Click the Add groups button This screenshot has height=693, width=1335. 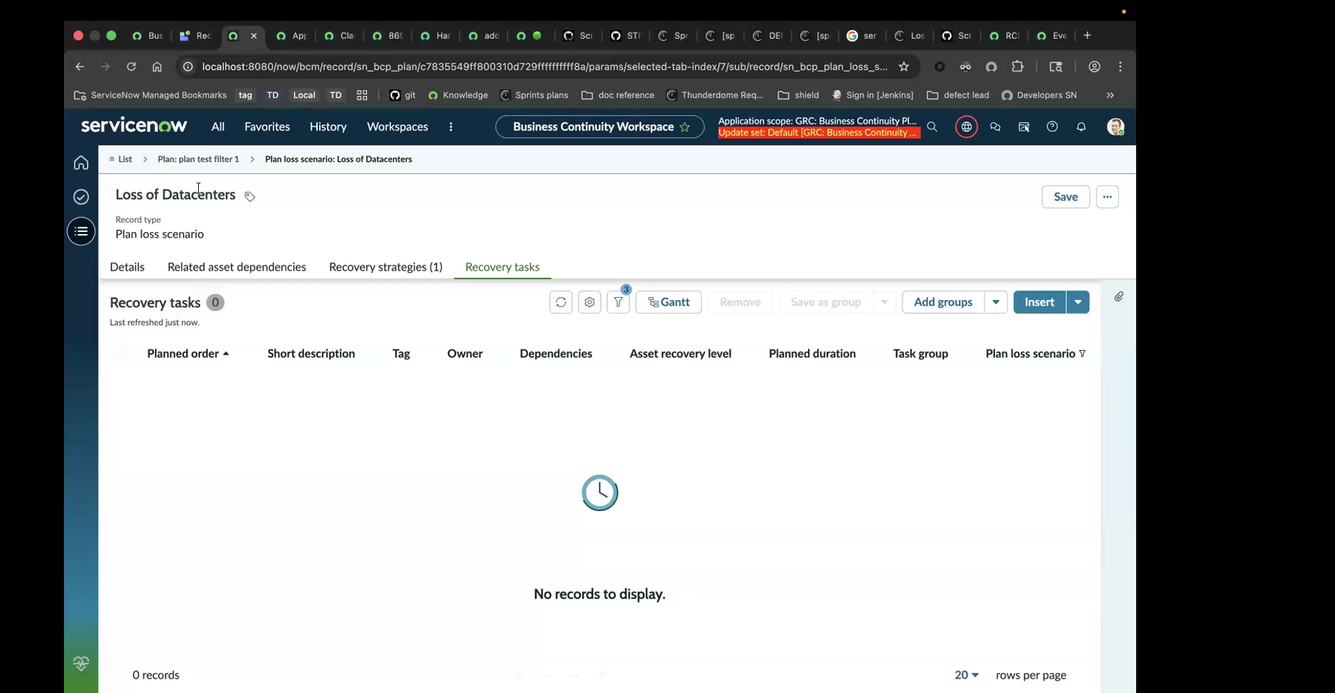point(943,302)
